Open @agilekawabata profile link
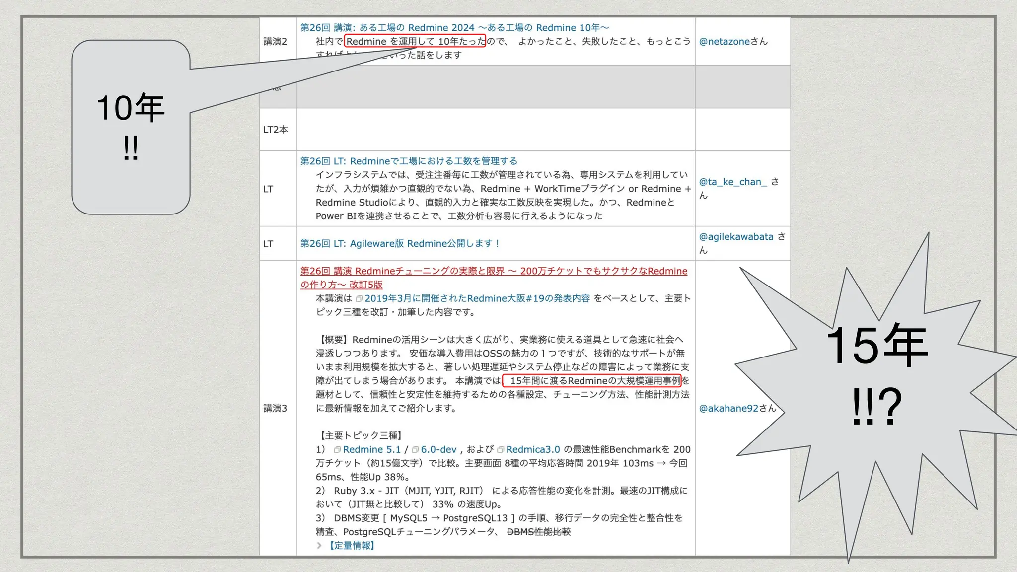The image size is (1017, 572). (736, 237)
